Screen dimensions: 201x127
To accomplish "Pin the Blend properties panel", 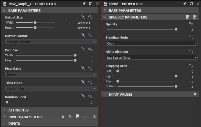I will click(x=185, y=4).
